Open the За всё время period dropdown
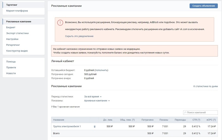The height and width of the screenshot is (140, 222). 93,96
